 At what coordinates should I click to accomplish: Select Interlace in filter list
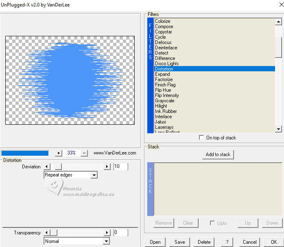pyautogui.click(x=214, y=117)
